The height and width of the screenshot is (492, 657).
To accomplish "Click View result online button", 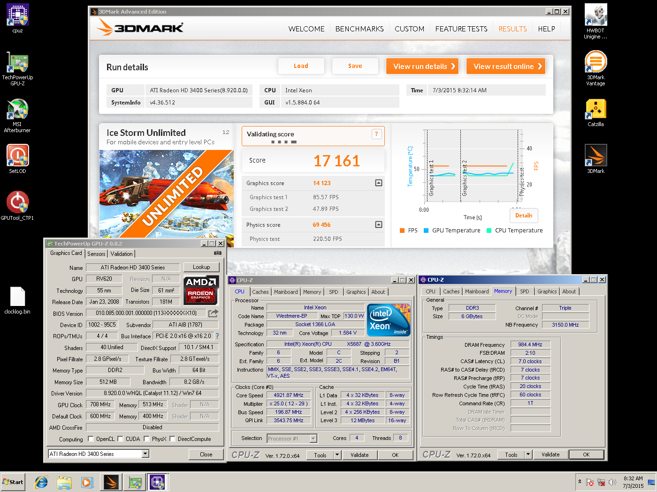I will click(506, 66).
